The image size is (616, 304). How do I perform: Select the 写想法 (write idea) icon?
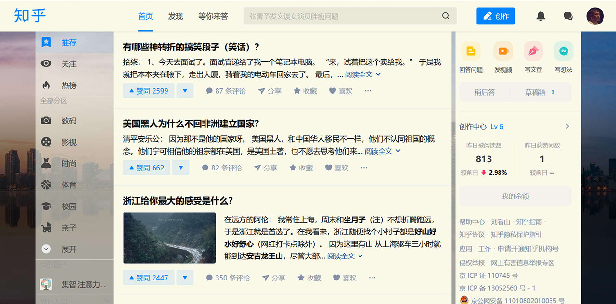pyautogui.click(x=563, y=51)
